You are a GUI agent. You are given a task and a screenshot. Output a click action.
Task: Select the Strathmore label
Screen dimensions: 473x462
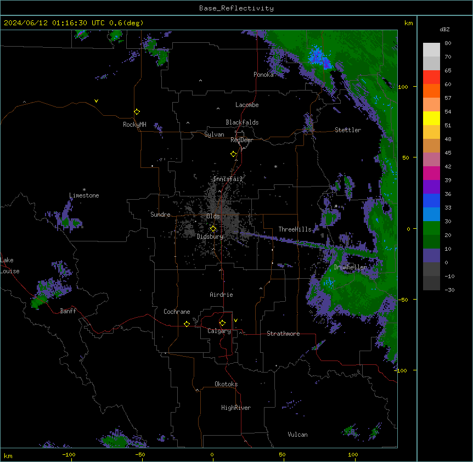pyautogui.click(x=283, y=334)
